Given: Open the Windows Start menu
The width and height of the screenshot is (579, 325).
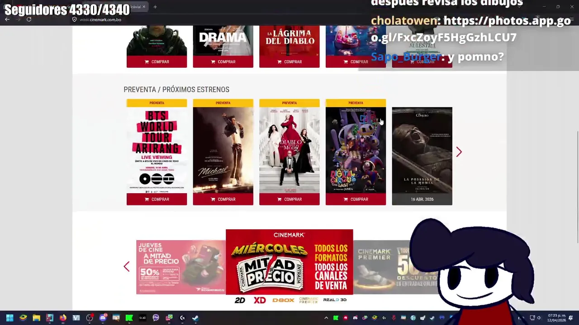Looking at the screenshot, I should point(9,318).
